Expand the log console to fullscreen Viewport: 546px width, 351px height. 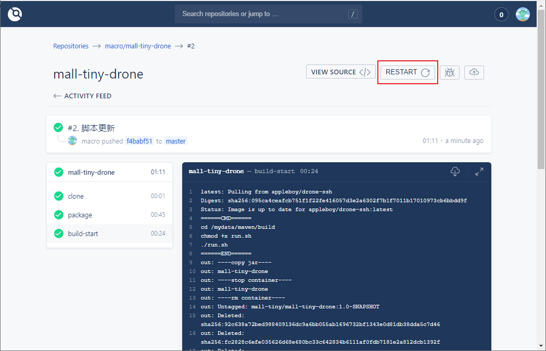(479, 172)
